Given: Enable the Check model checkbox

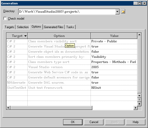Looking at the screenshot, I should pos(5,18).
